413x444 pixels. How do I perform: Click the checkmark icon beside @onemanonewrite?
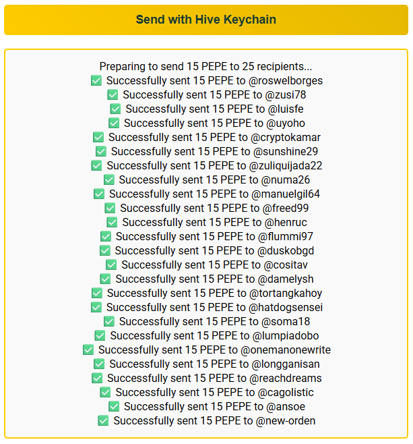[88, 350]
